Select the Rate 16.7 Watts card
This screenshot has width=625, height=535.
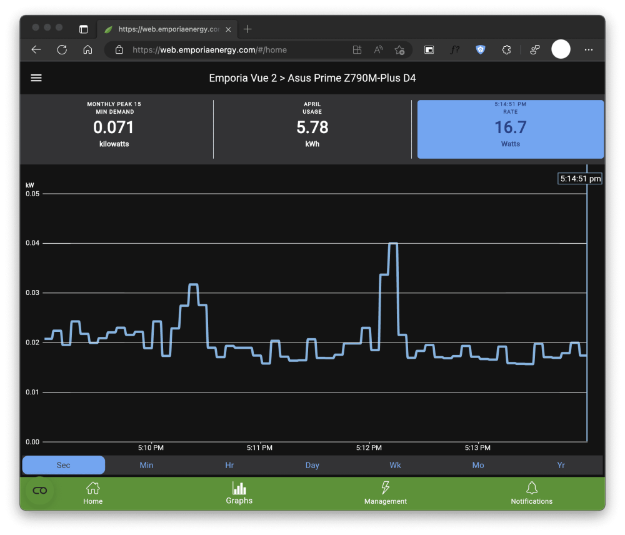(x=510, y=129)
